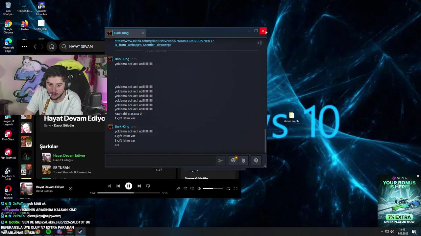Open Spotify lyrics microphone icon

pos(178,188)
